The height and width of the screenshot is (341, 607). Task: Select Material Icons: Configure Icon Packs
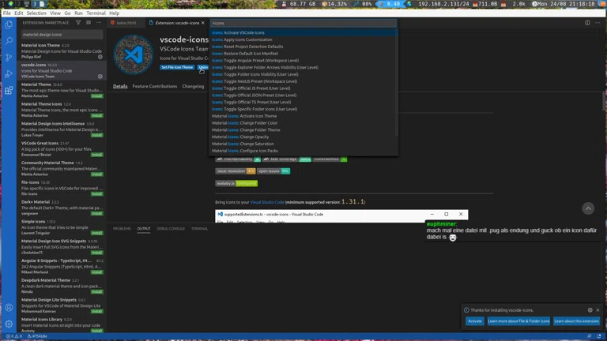303,152
